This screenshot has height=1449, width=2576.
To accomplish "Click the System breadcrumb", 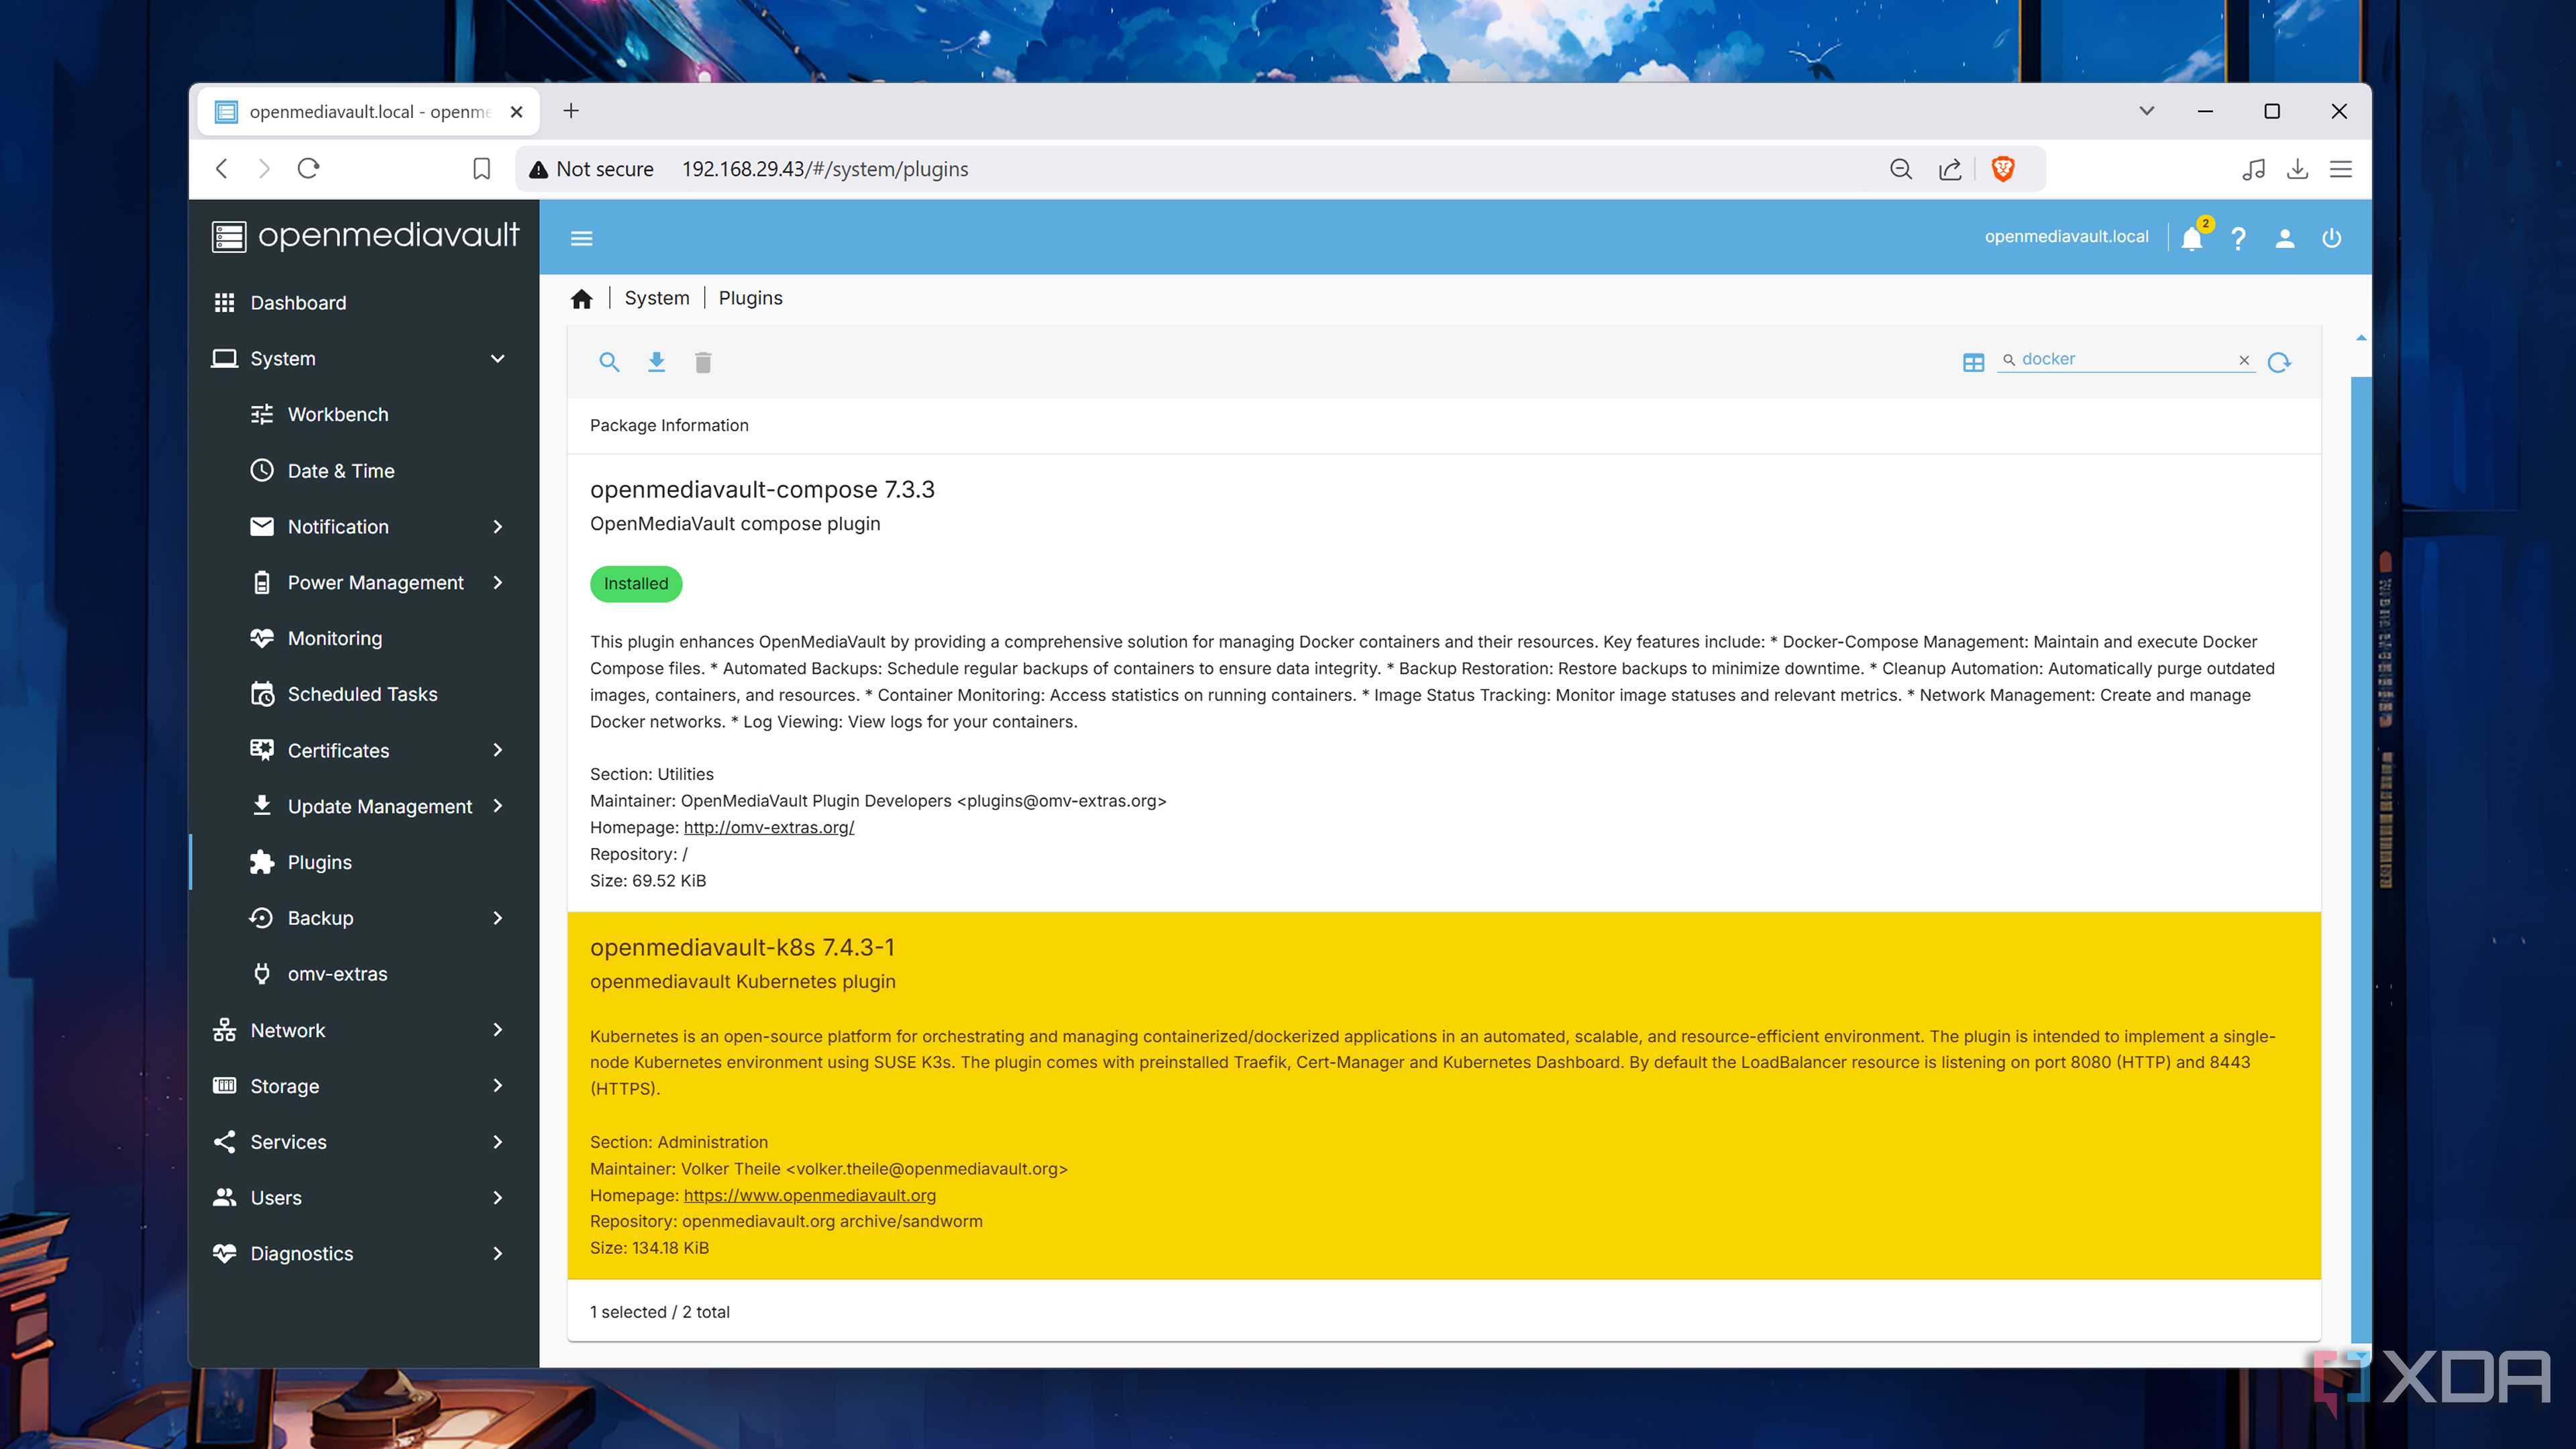I will pyautogui.click(x=657, y=298).
